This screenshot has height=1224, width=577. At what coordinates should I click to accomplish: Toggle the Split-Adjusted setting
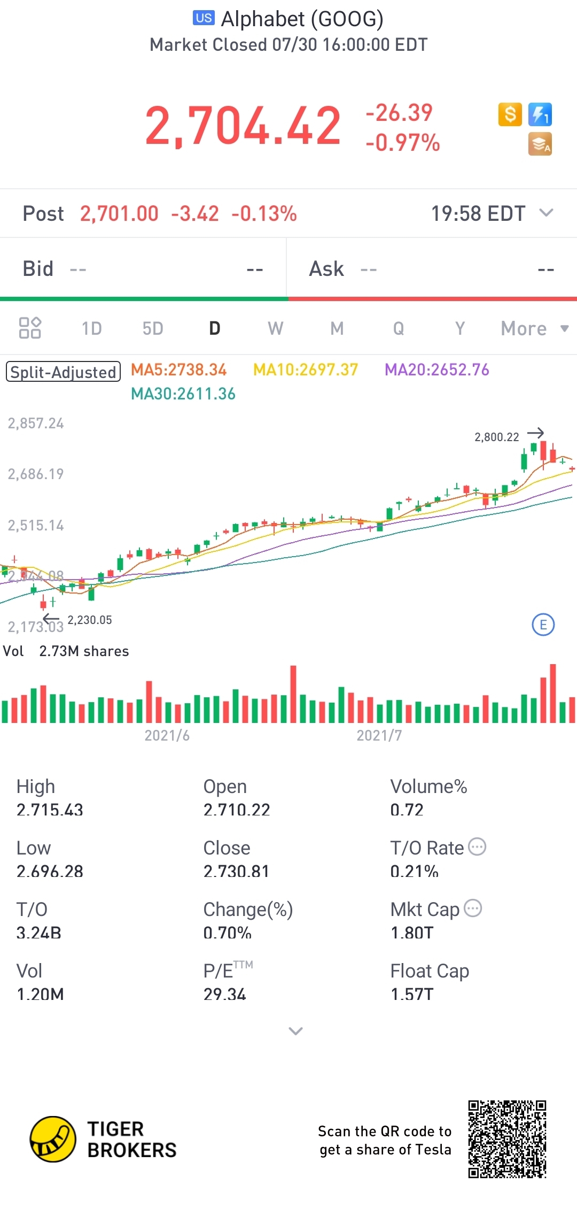63,372
